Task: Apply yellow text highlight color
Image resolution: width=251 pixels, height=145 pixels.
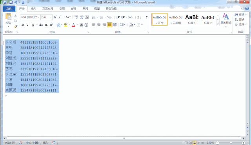Action: tap(65, 25)
